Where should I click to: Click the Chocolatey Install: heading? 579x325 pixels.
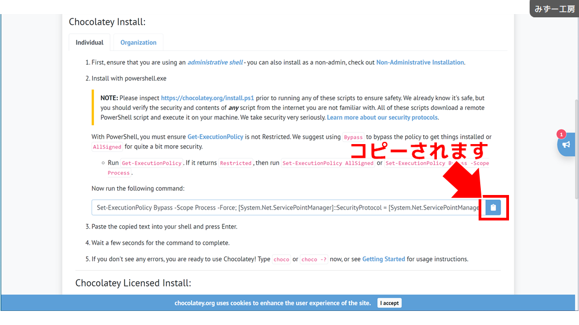point(107,22)
